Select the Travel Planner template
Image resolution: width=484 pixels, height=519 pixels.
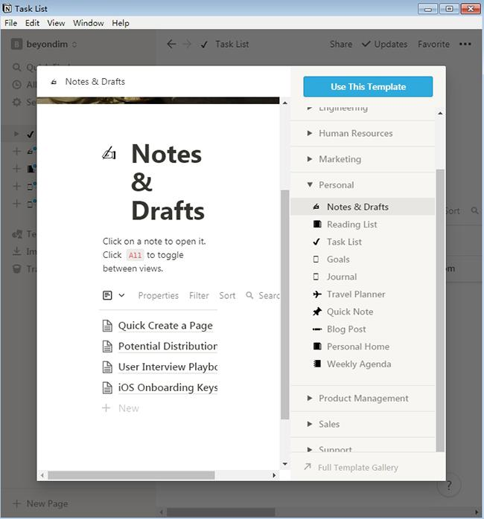pyautogui.click(x=363, y=294)
